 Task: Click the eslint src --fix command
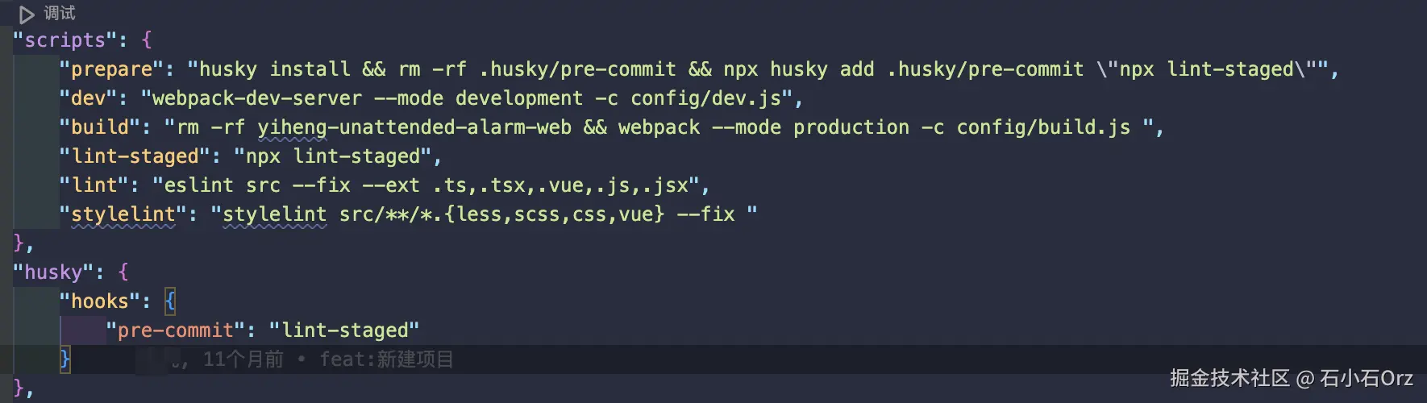click(x=256, y=185)
